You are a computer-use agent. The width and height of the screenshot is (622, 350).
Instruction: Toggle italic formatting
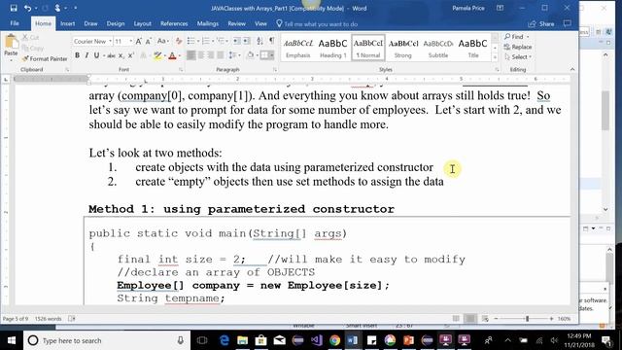[x=86, y=55]
